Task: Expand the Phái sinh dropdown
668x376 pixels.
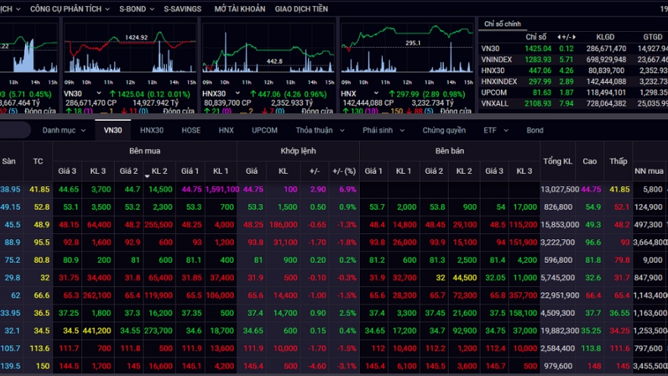Action: (383, 131)
